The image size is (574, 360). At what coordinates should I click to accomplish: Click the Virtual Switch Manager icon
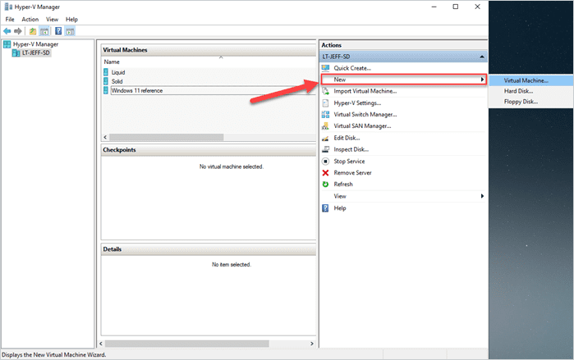[325, 114]
